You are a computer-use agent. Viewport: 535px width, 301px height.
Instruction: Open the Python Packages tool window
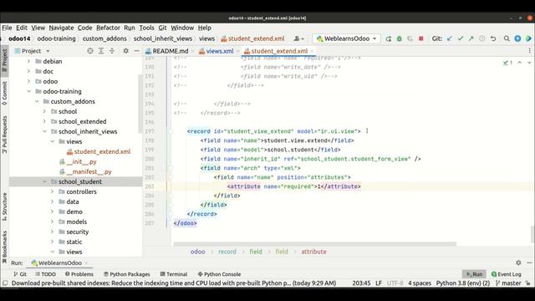[126, 274]
